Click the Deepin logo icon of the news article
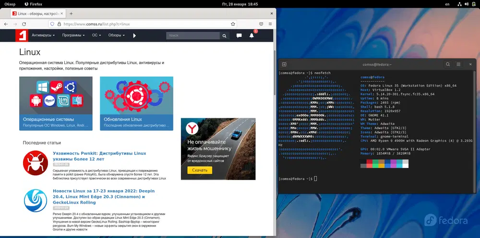Screen dimensions: 480x238 (x=36, y=201)
